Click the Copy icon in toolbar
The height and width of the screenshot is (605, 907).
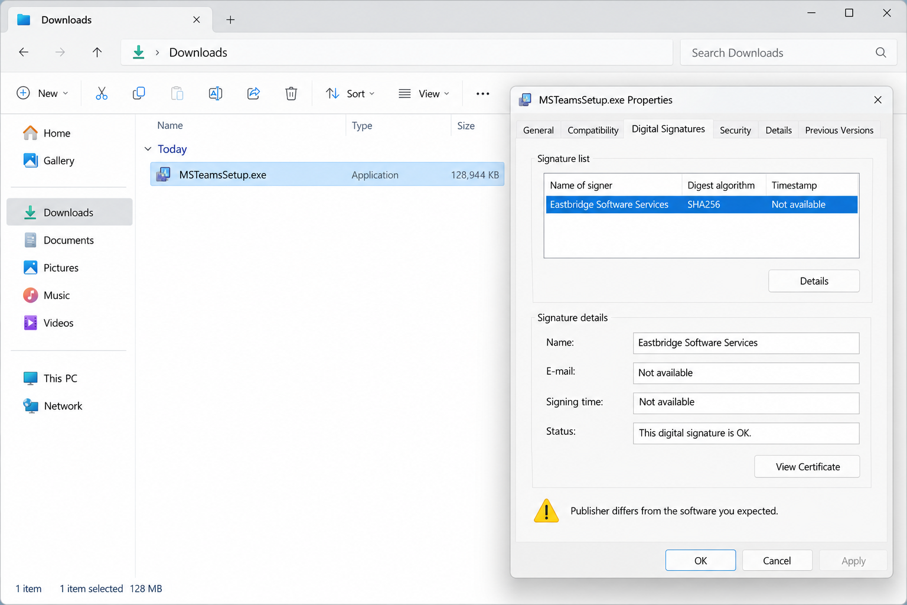click(x=139, y=93)
